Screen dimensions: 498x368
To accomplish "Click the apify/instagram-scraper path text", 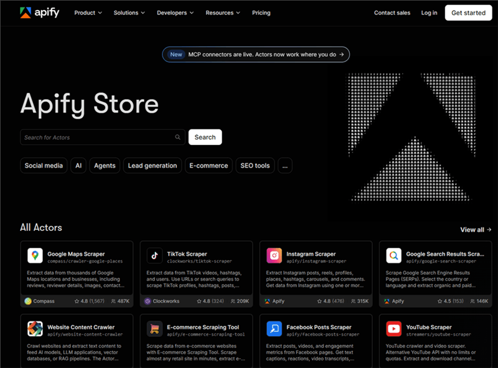I will (316, 262).
